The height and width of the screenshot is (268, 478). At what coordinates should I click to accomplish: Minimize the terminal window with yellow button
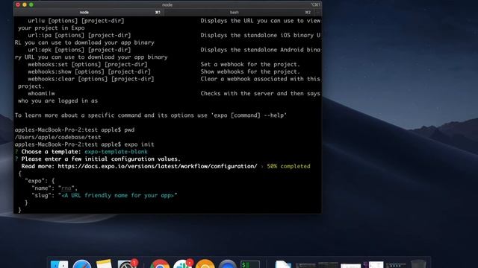tap(25, 4)
